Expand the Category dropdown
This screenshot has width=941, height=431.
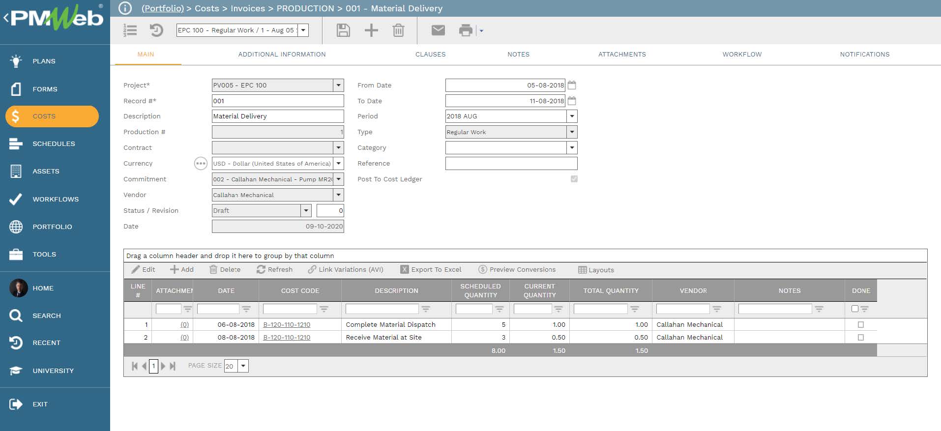pos(572,147)
